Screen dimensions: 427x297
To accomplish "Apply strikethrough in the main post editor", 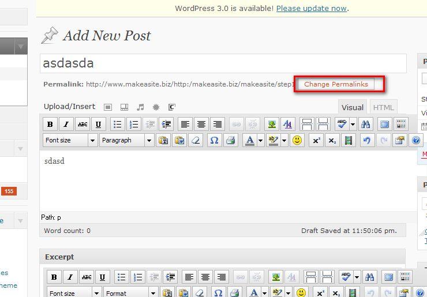I will (83, 124).
